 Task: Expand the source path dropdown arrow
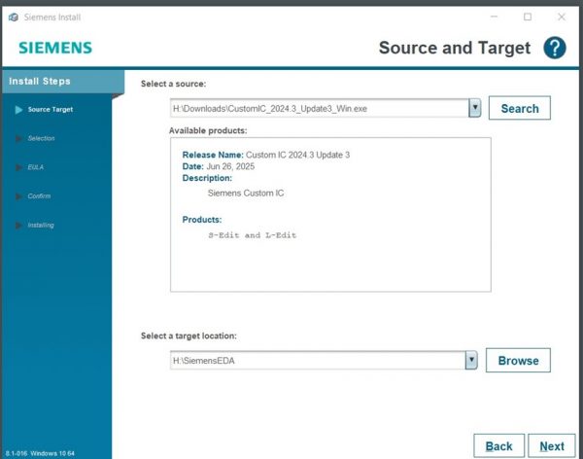pos(475,108)
